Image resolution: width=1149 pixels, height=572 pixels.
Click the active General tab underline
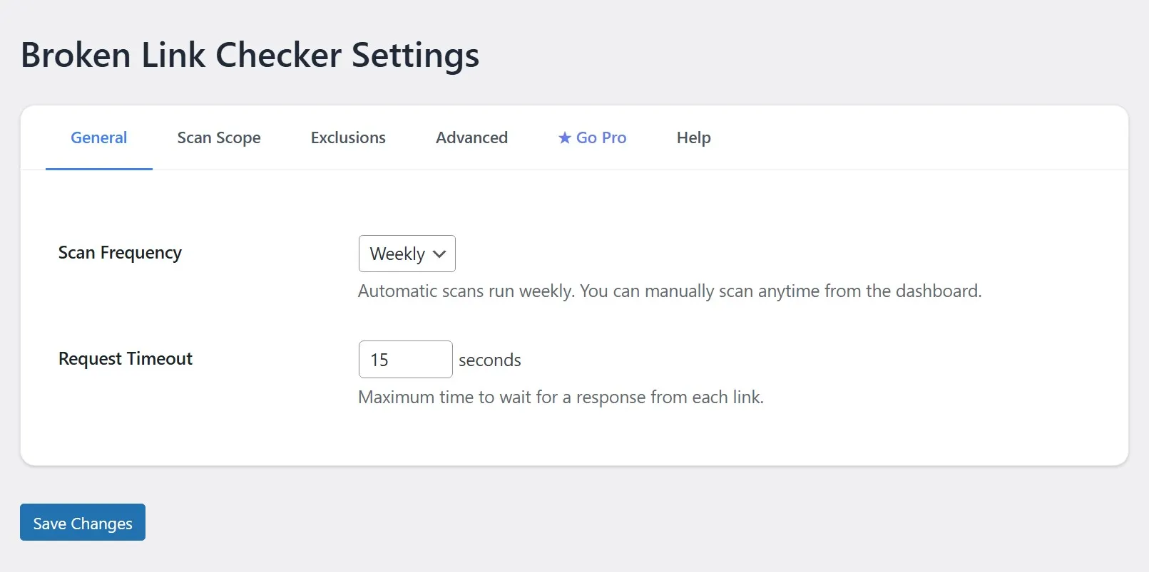(98, 169)
